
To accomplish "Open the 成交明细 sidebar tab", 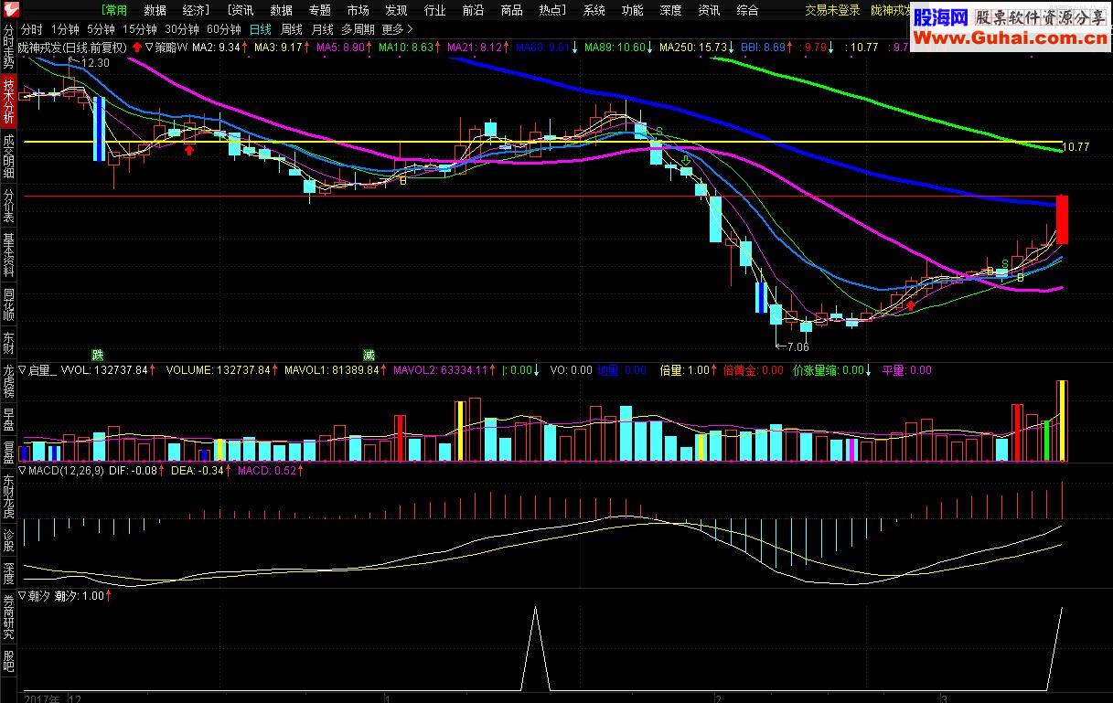I will (x=8, y=157).
